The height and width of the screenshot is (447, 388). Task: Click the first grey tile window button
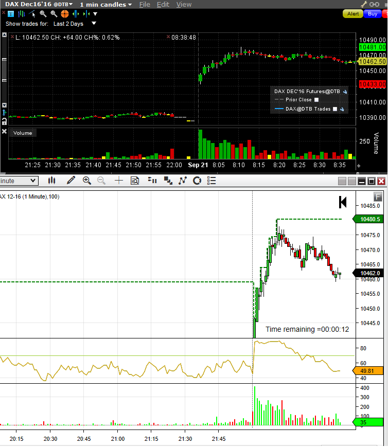pyautogui.click(x=342, y=181)
